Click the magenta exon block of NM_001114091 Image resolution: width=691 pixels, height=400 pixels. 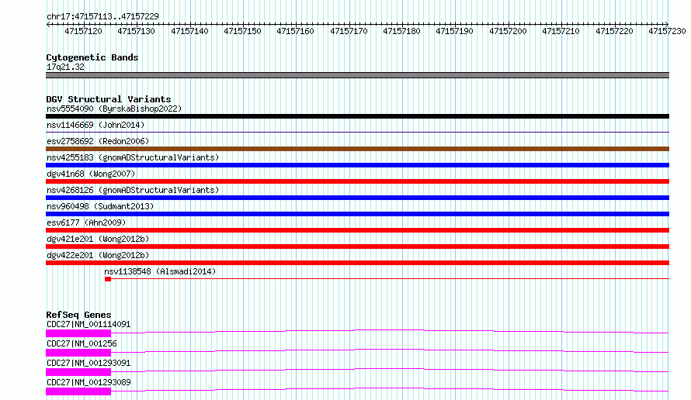tap(78, 333)
